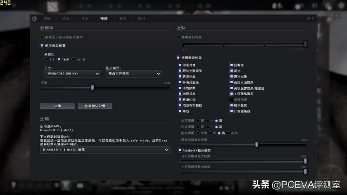Click the 关于 (About) link
Image resolution: width=347 pixels, height=195 pixels.
[310, 18]
